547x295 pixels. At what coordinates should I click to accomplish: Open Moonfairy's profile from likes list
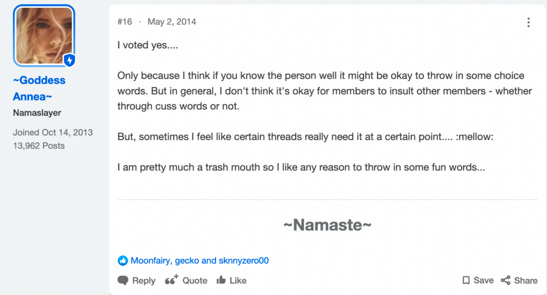click(x=151, y=261)
